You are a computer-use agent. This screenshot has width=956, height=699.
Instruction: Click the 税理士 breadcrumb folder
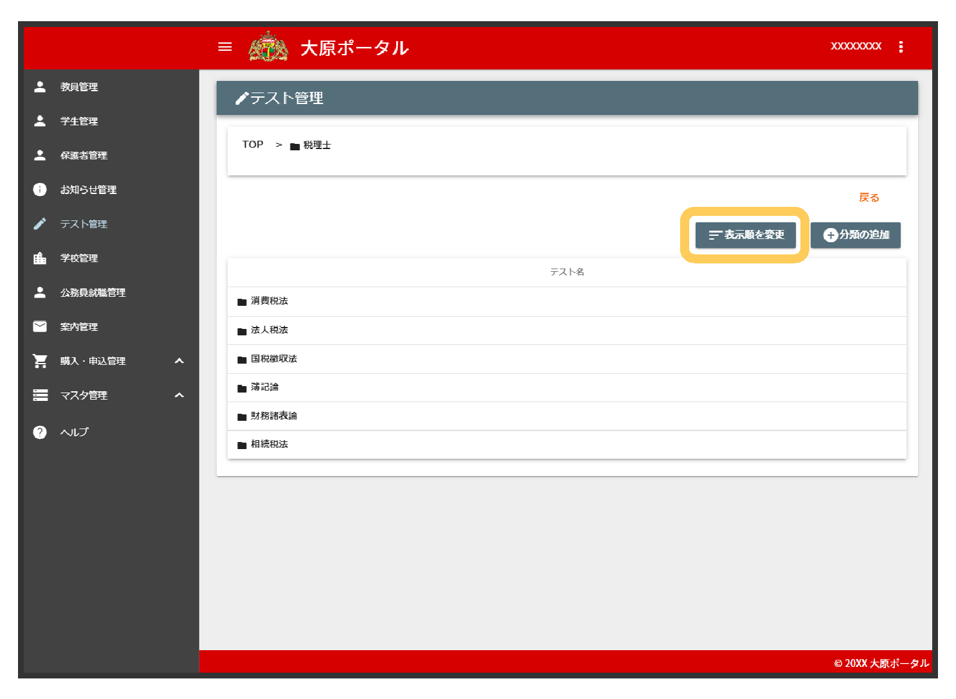[311, 145]
